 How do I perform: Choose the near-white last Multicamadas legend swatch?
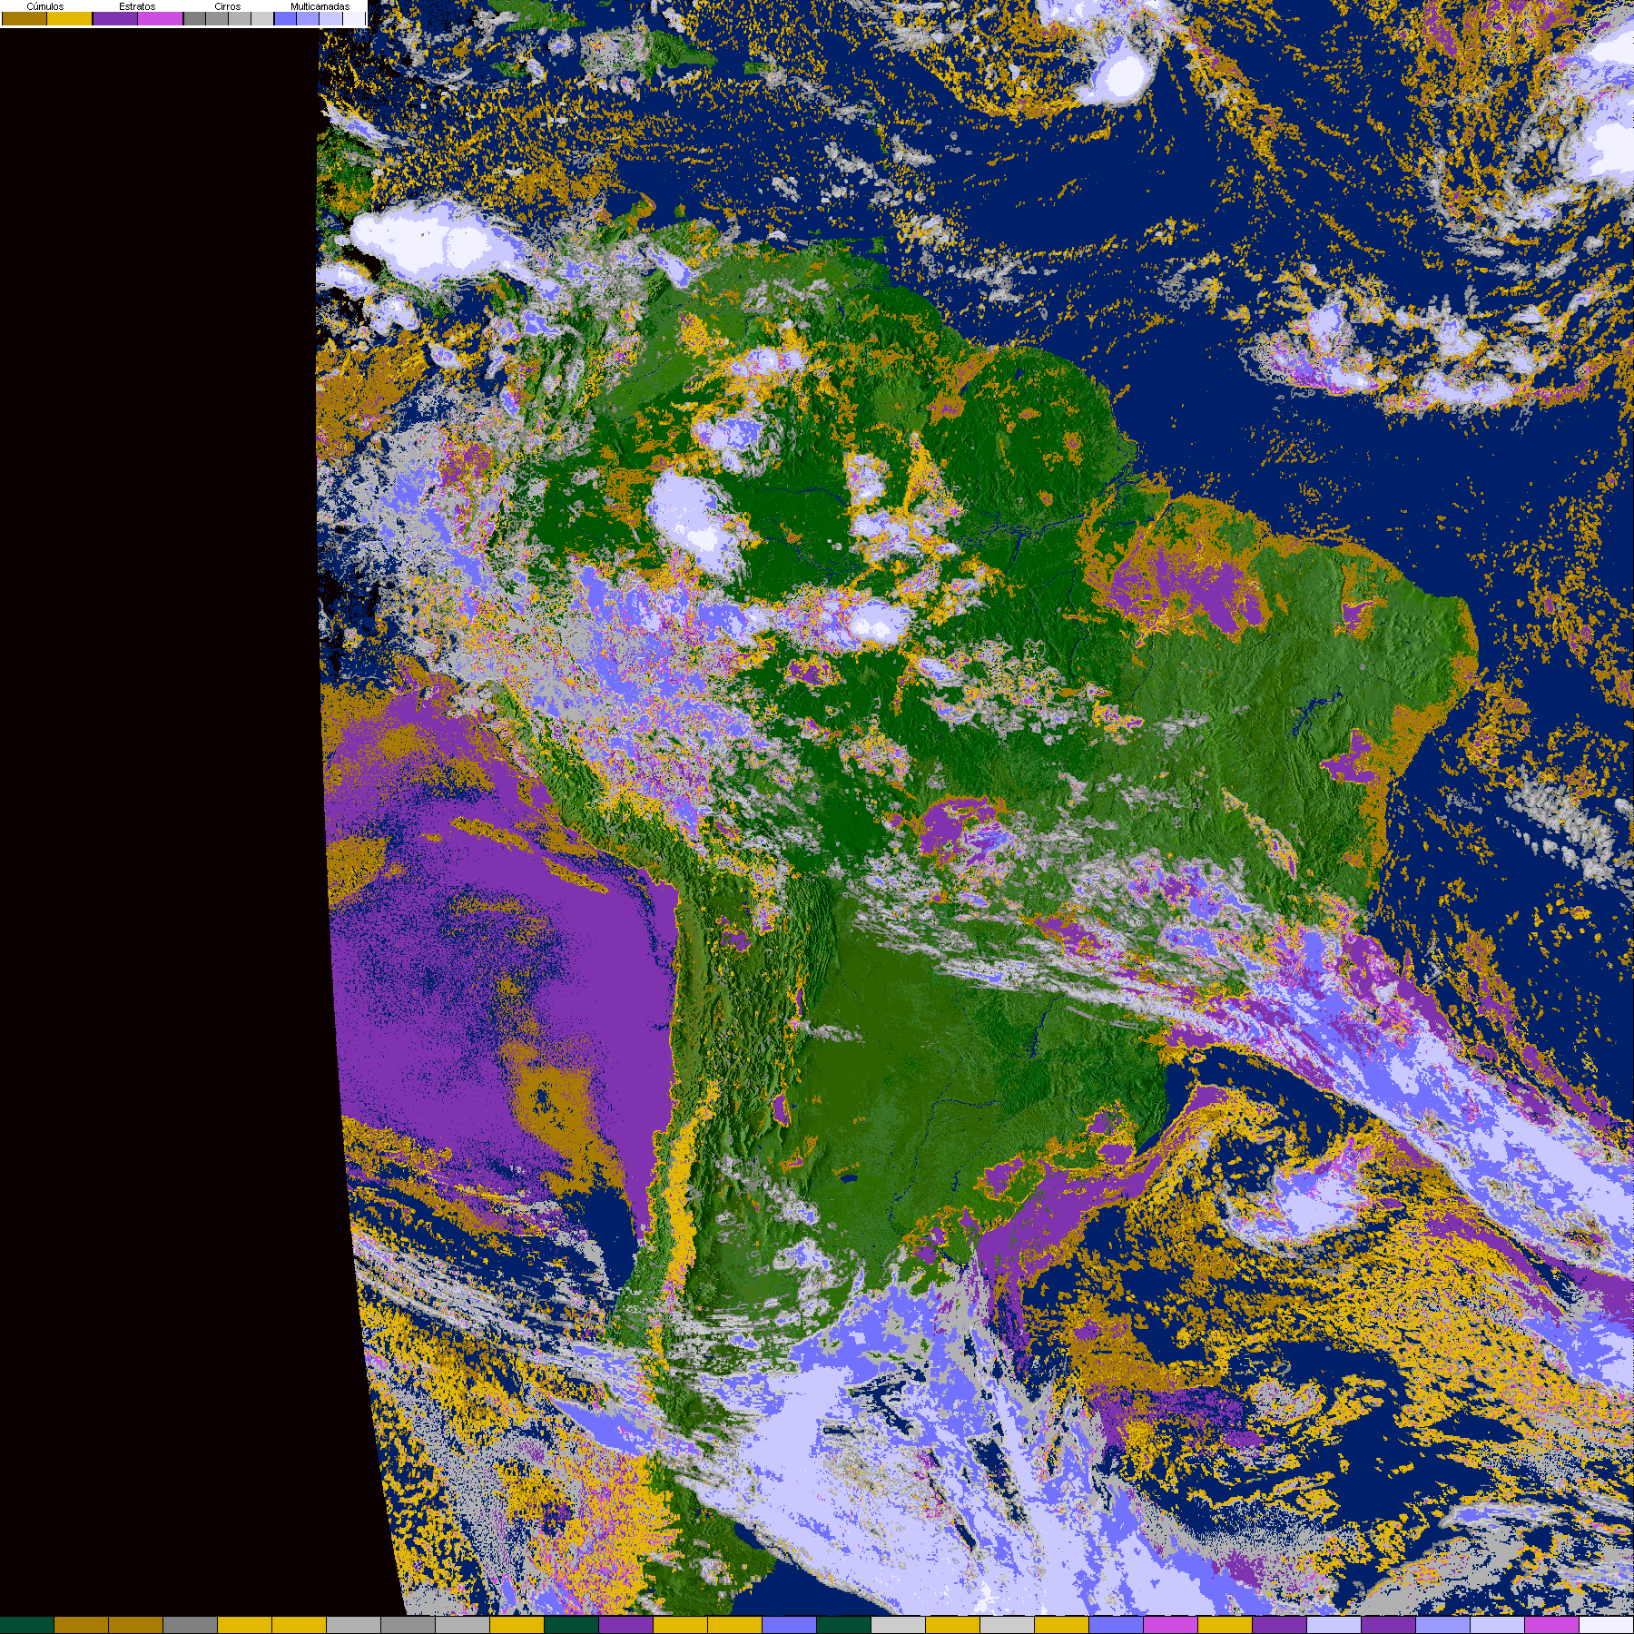point(353,18)
